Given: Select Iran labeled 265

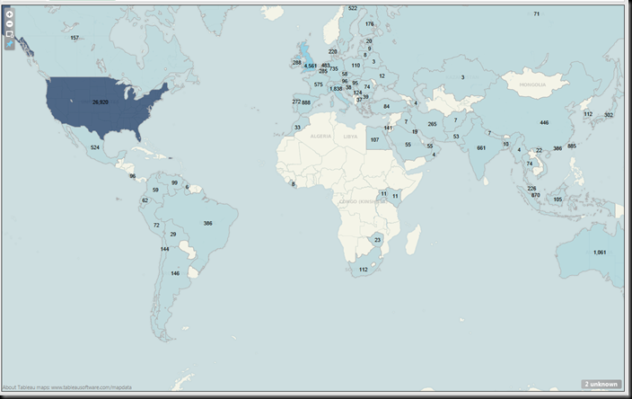Looking at the screenshot, I should click(432, 124).
